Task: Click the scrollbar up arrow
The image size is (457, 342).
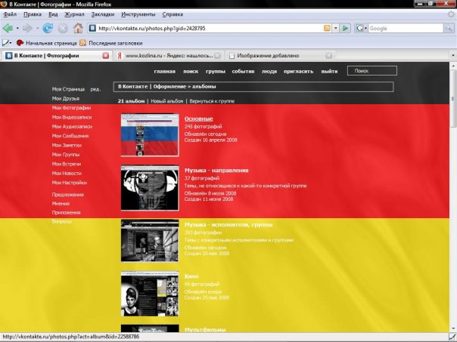Action: (453, 66)
